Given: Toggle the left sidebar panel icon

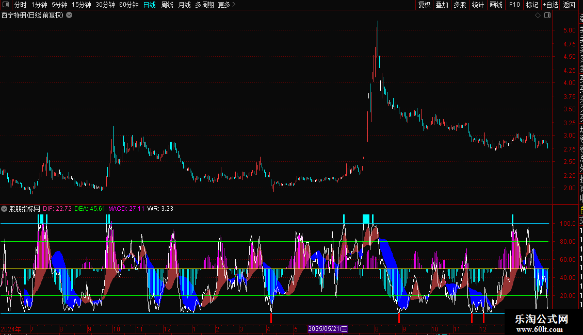Looking at the screenshot, I should coord(6,5).
